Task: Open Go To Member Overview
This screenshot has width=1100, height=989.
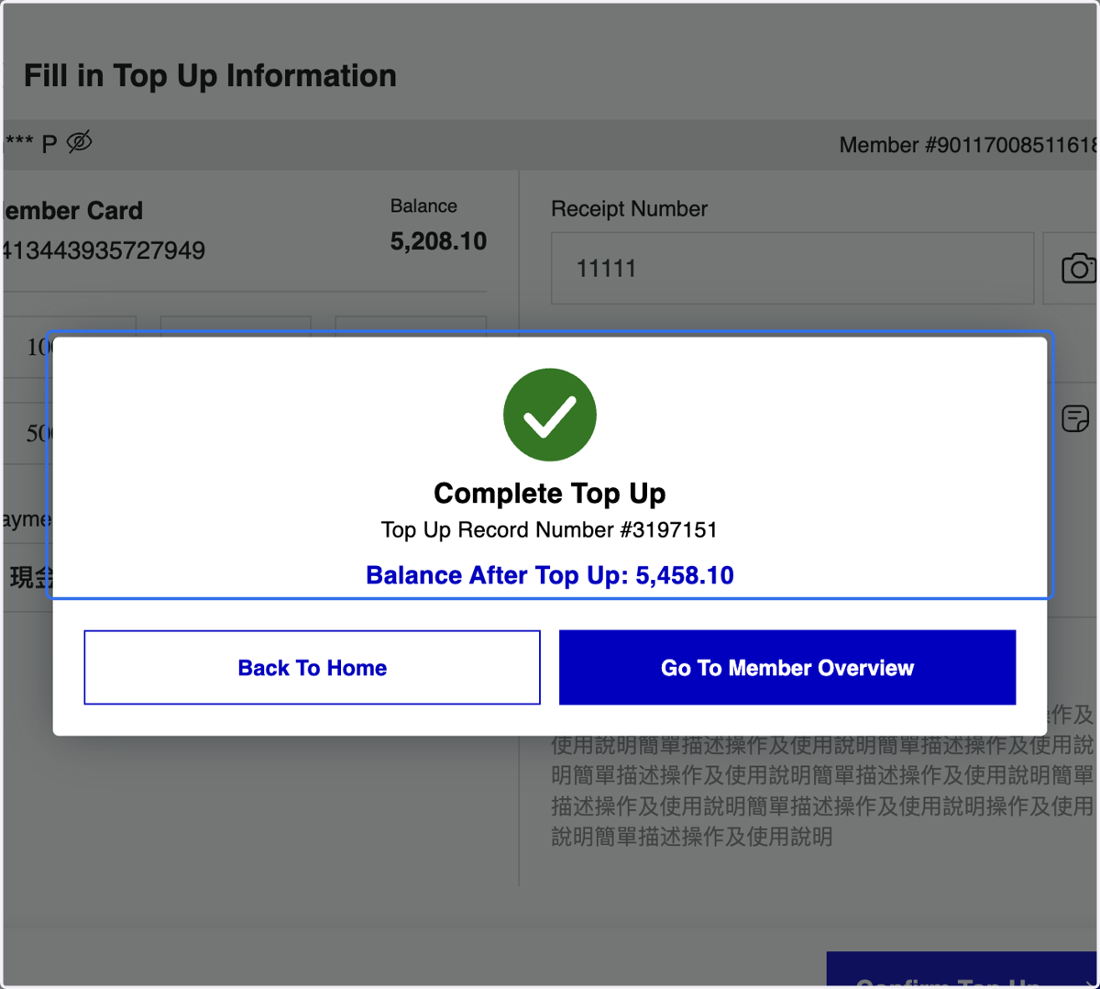Action: point(787,667)
